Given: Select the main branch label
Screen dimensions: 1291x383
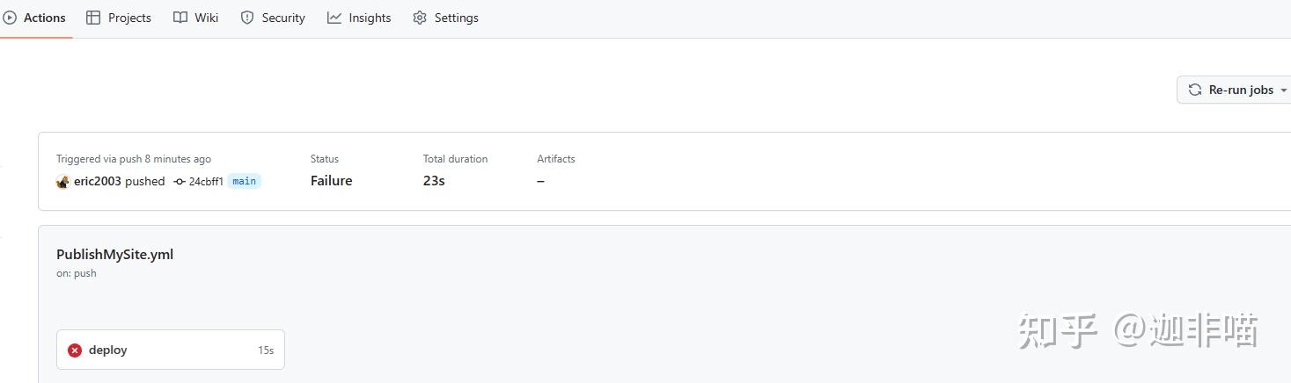Looking at the screenshot, I should (x=244, y=182).
